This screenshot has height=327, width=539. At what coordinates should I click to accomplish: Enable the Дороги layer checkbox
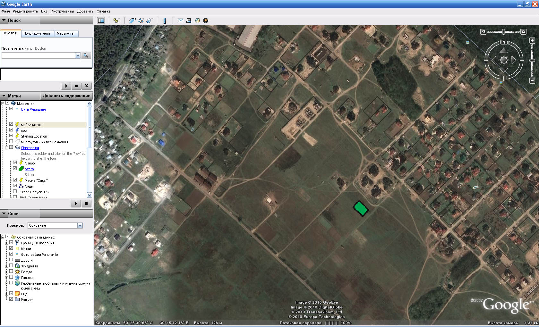(x=11, y=260)
